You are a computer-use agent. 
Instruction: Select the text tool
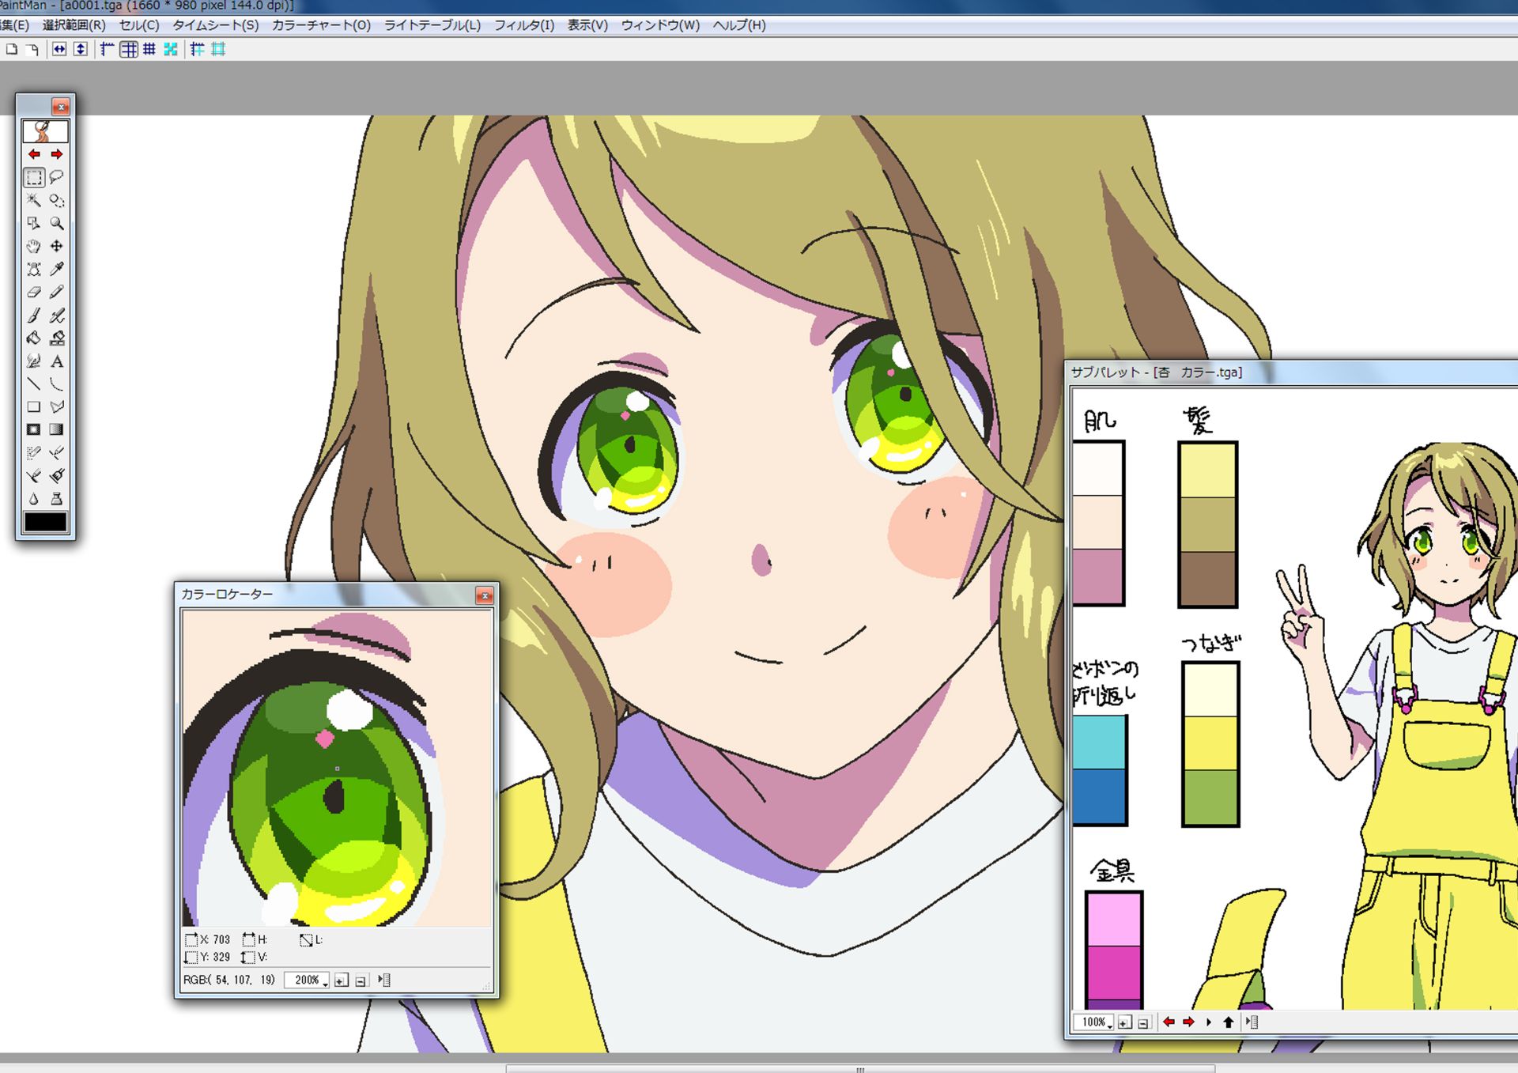click(x=57, y=361)
